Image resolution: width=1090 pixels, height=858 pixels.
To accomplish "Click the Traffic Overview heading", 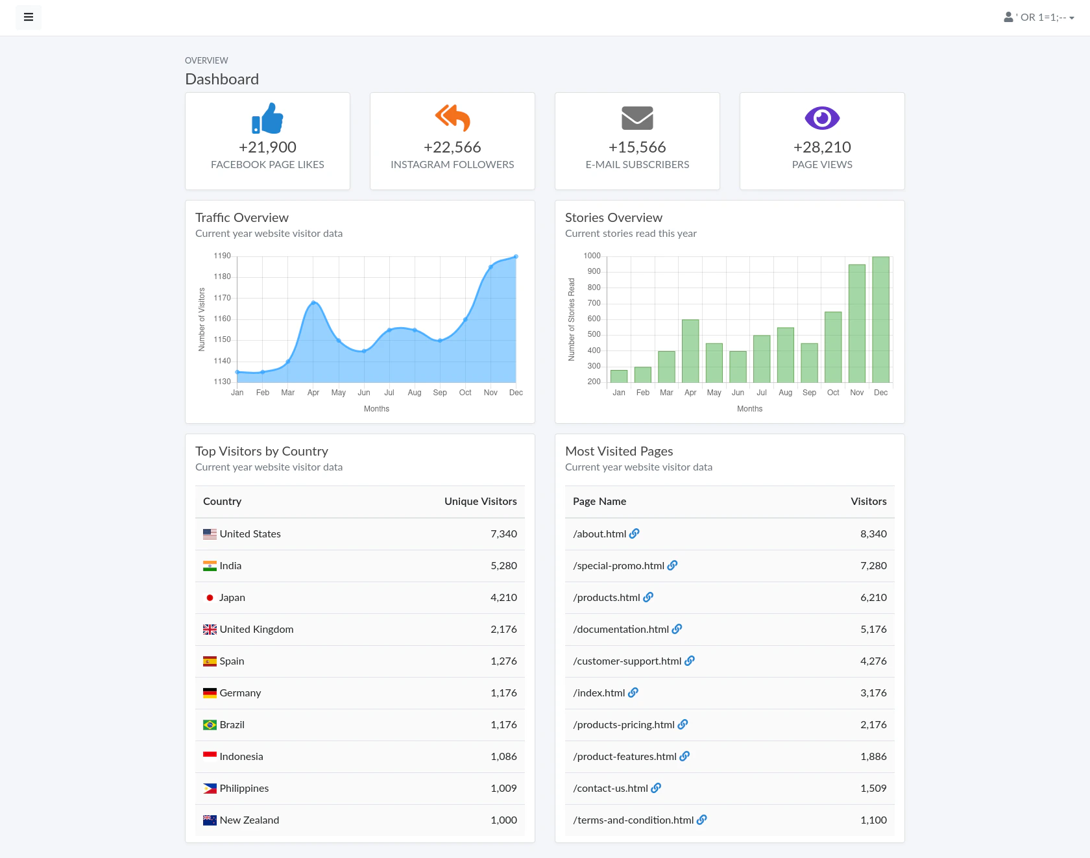I will [242, 218].
